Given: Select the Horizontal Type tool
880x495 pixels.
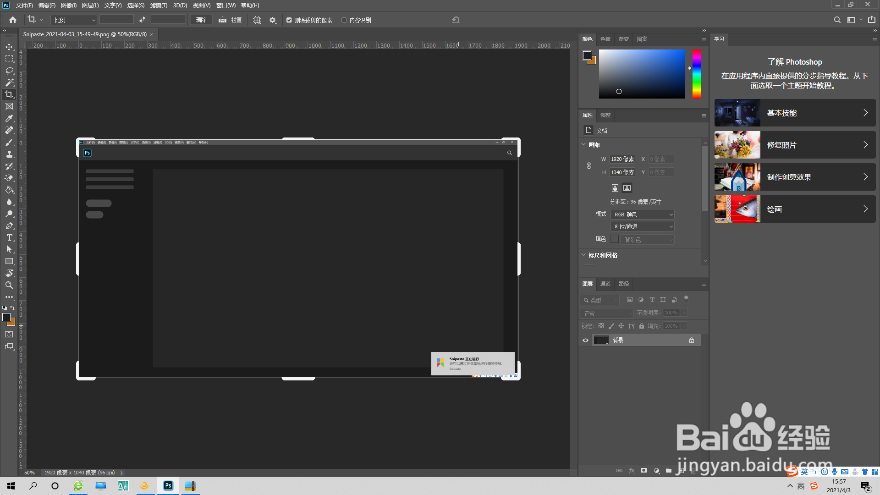Looking at the screenshot, I should pyautogui.click(x=9, y=237).
